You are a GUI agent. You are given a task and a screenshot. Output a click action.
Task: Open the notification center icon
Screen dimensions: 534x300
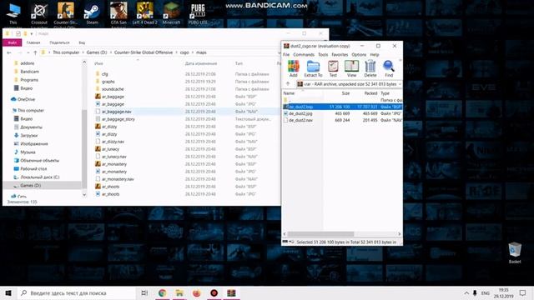(523, 292)
